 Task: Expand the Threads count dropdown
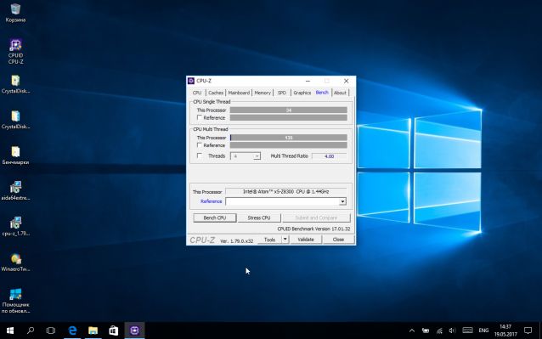point(257,156)
